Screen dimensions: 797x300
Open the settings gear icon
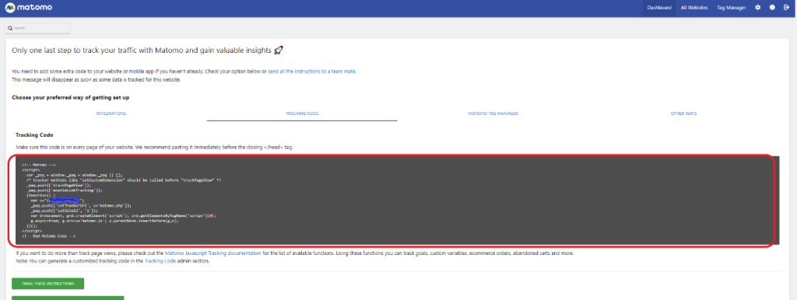758,8
